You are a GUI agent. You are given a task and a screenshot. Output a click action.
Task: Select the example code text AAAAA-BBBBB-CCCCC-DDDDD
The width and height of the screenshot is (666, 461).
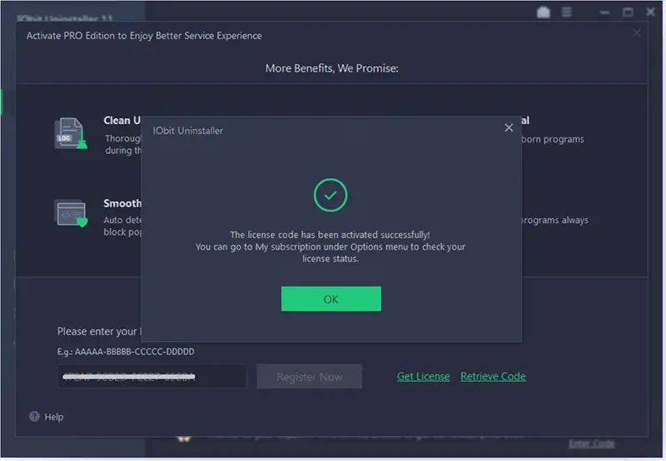pyautogui.click(x=135, y=351)
